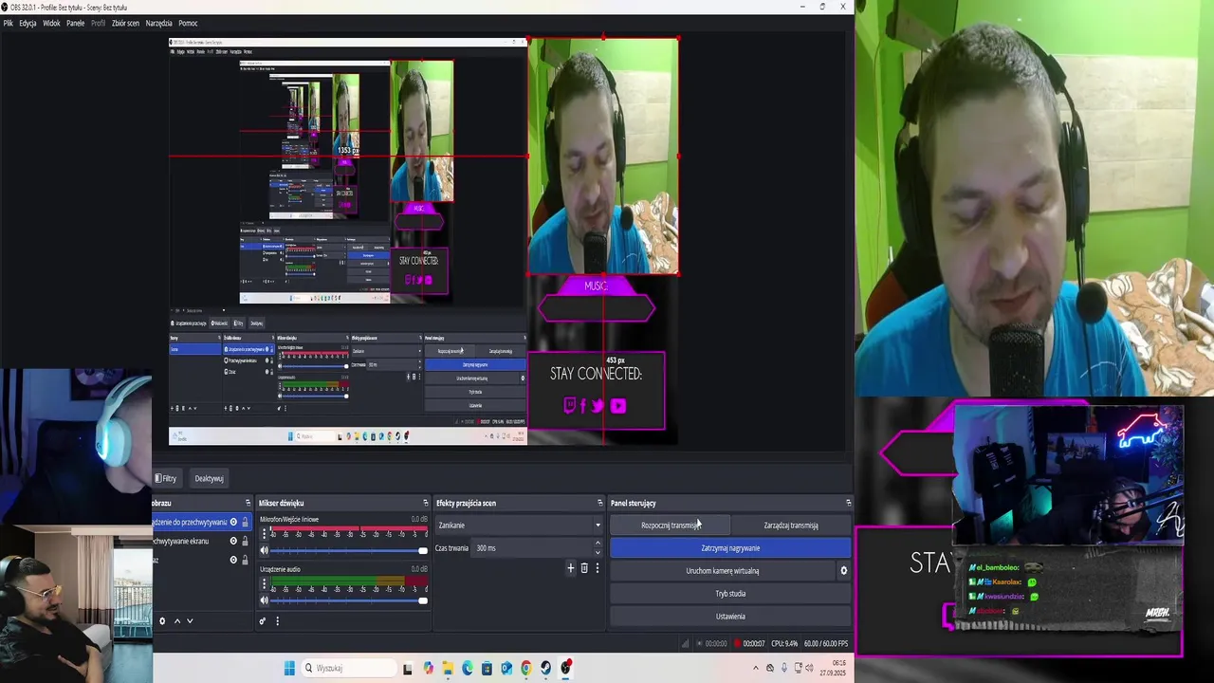Toggle the lock on the third source row

coord(245,560)
